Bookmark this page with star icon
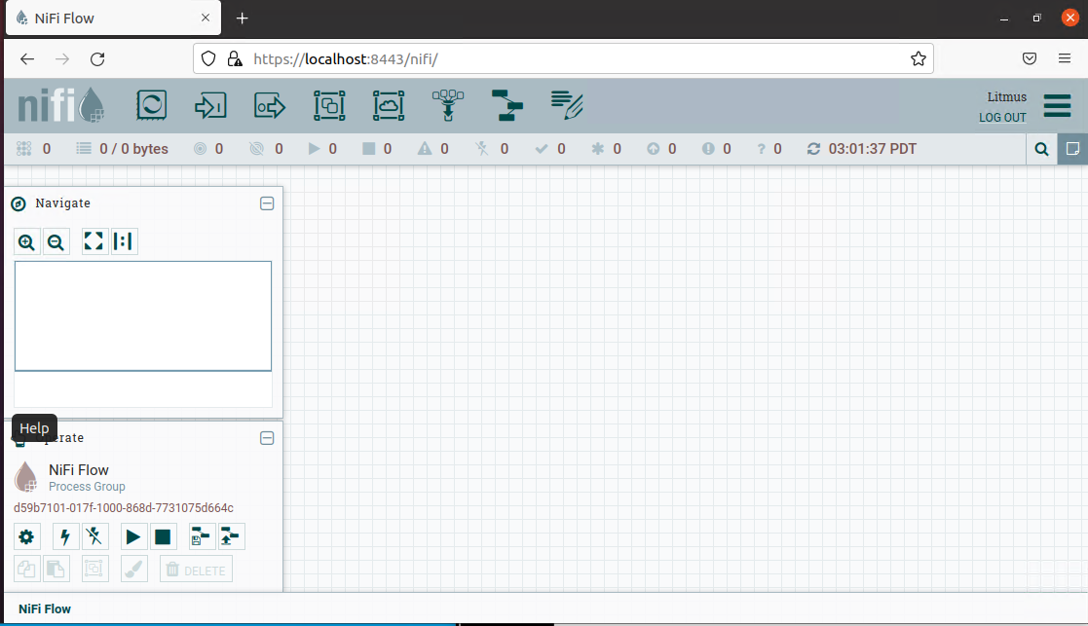The height and width of the screenshot is (626, 1088). click(918, 59)
